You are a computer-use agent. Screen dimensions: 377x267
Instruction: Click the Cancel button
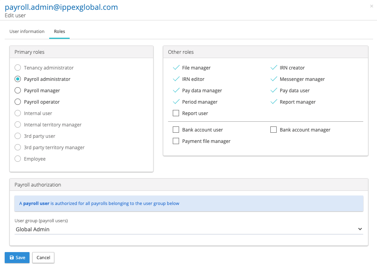pyautogui.click(x=43, y=258)
